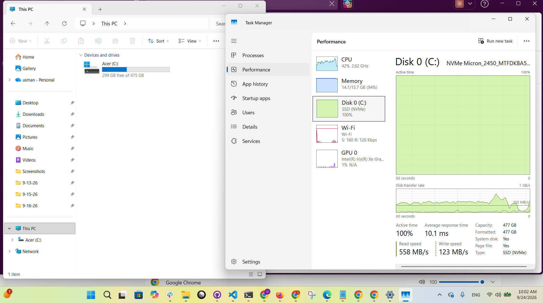Click Run new task button

(495, 41)
